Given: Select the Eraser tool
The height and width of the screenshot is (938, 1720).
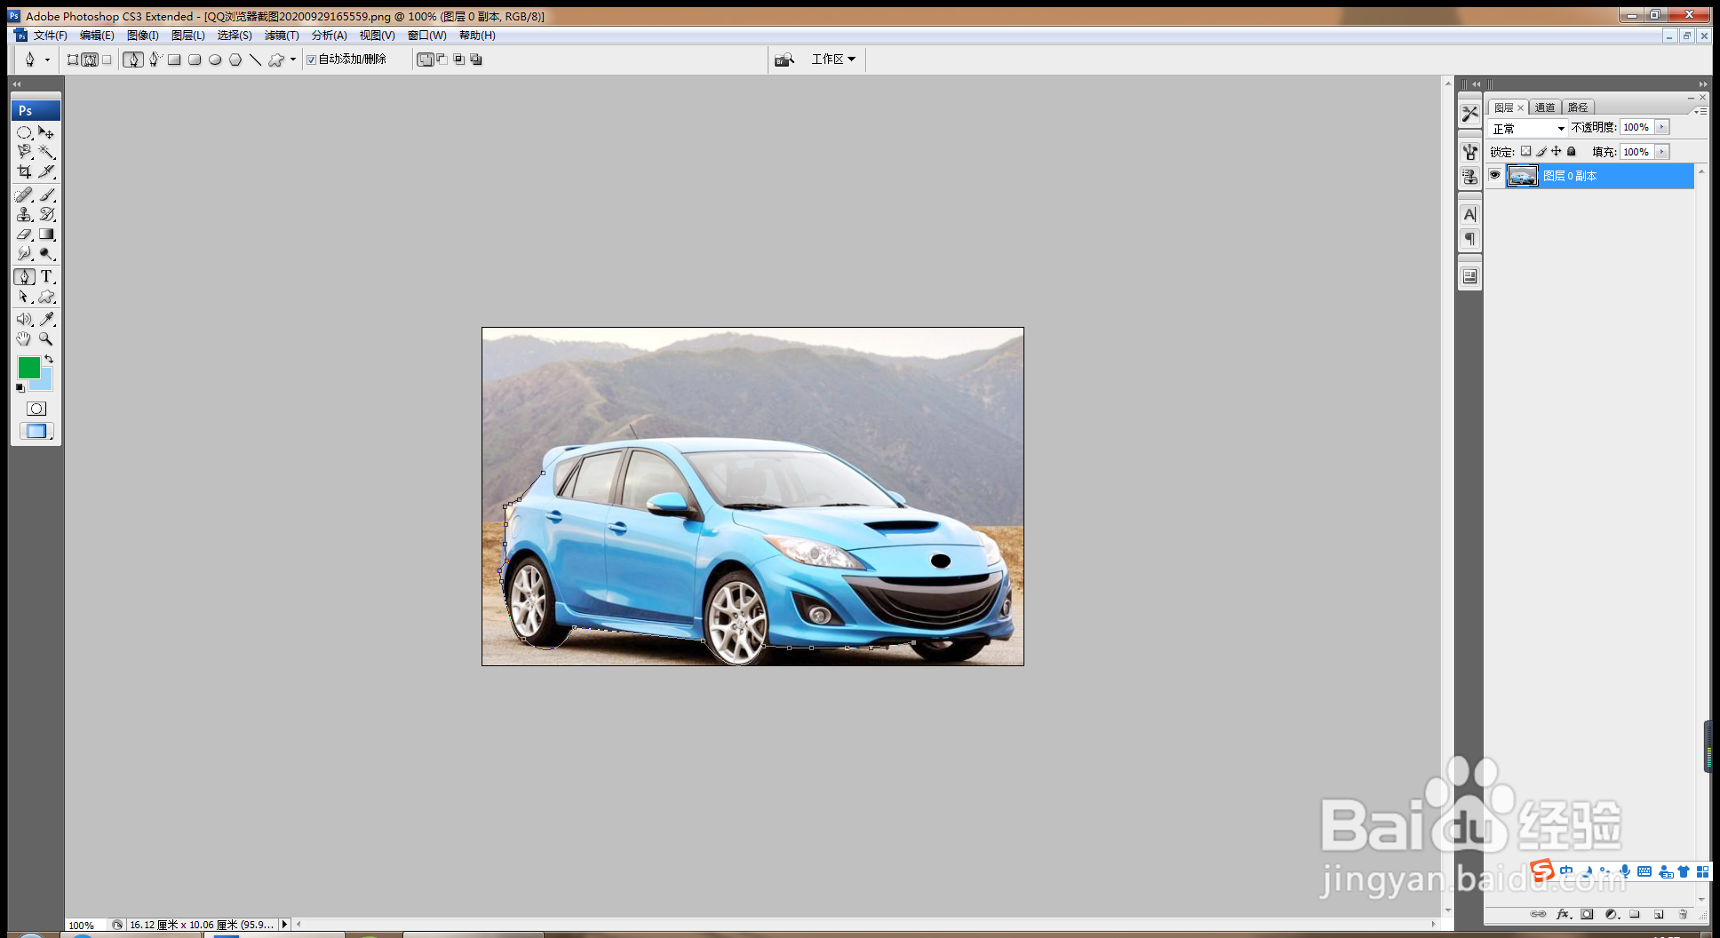Looking at the screenshot, I should [24, 234].
